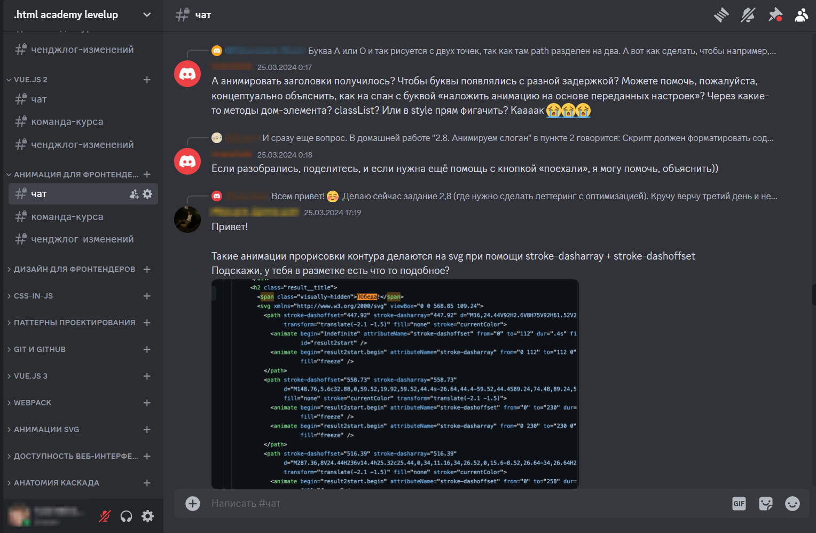Click timestamp 25.03.2024 0:18
This screenshot has height=533, width=816.
coord(285,155)
